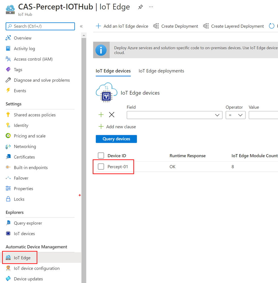Switch to the IoT Edge devices tab

tap(113, 71)
